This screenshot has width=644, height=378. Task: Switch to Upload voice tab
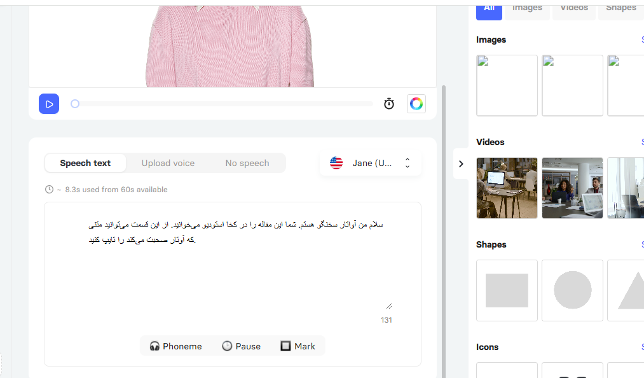[168, 164]
